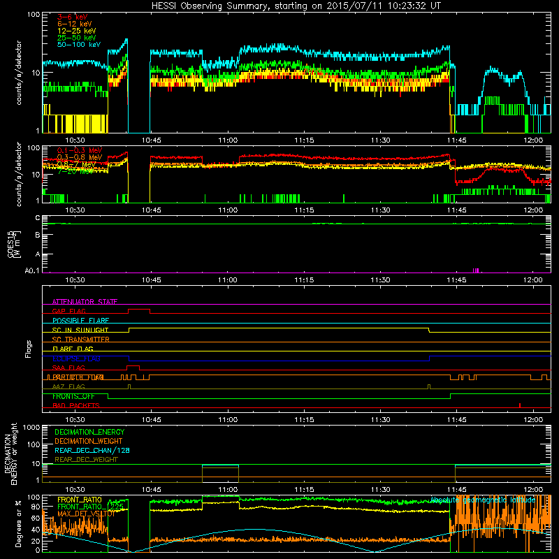
Task: Click the 1000 tick label on decimation axis
Action: pyautogui.click(x=31, y=427)
